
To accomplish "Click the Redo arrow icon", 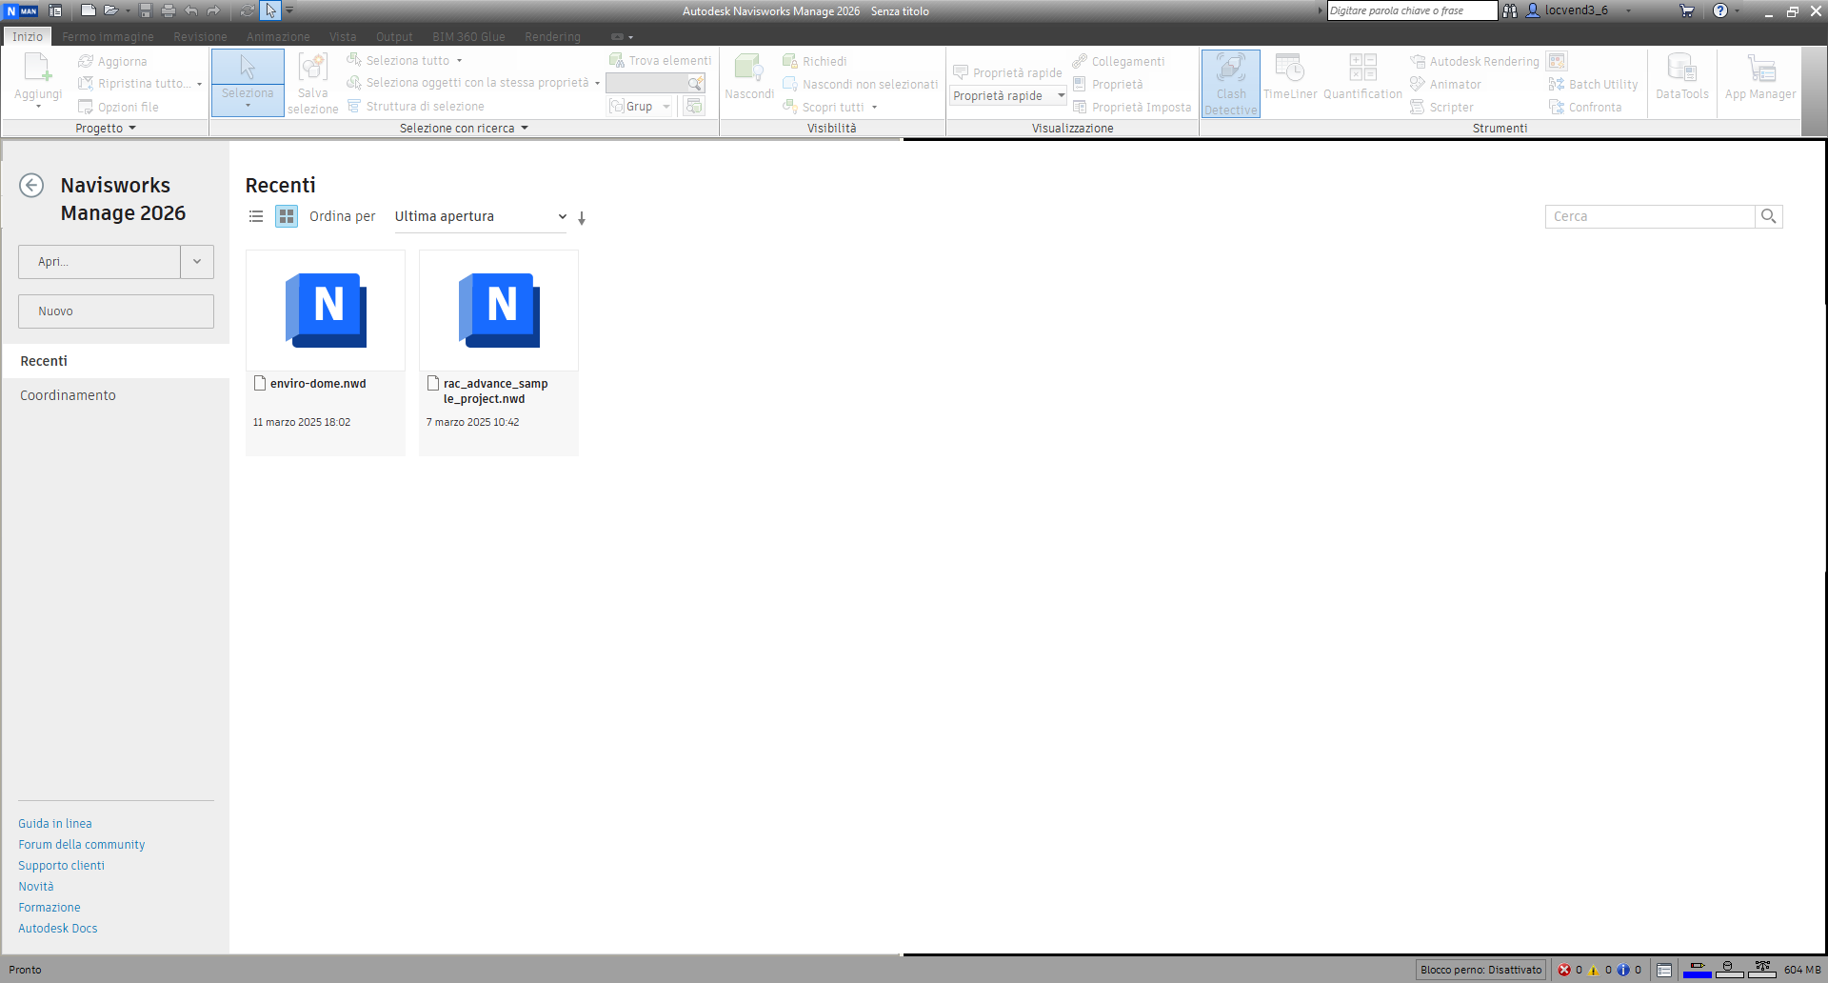I will pos(213,10).
